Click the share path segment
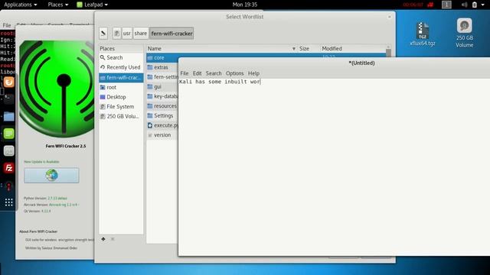The width and height of the screenshot is (490, 275). click(141, 34)
